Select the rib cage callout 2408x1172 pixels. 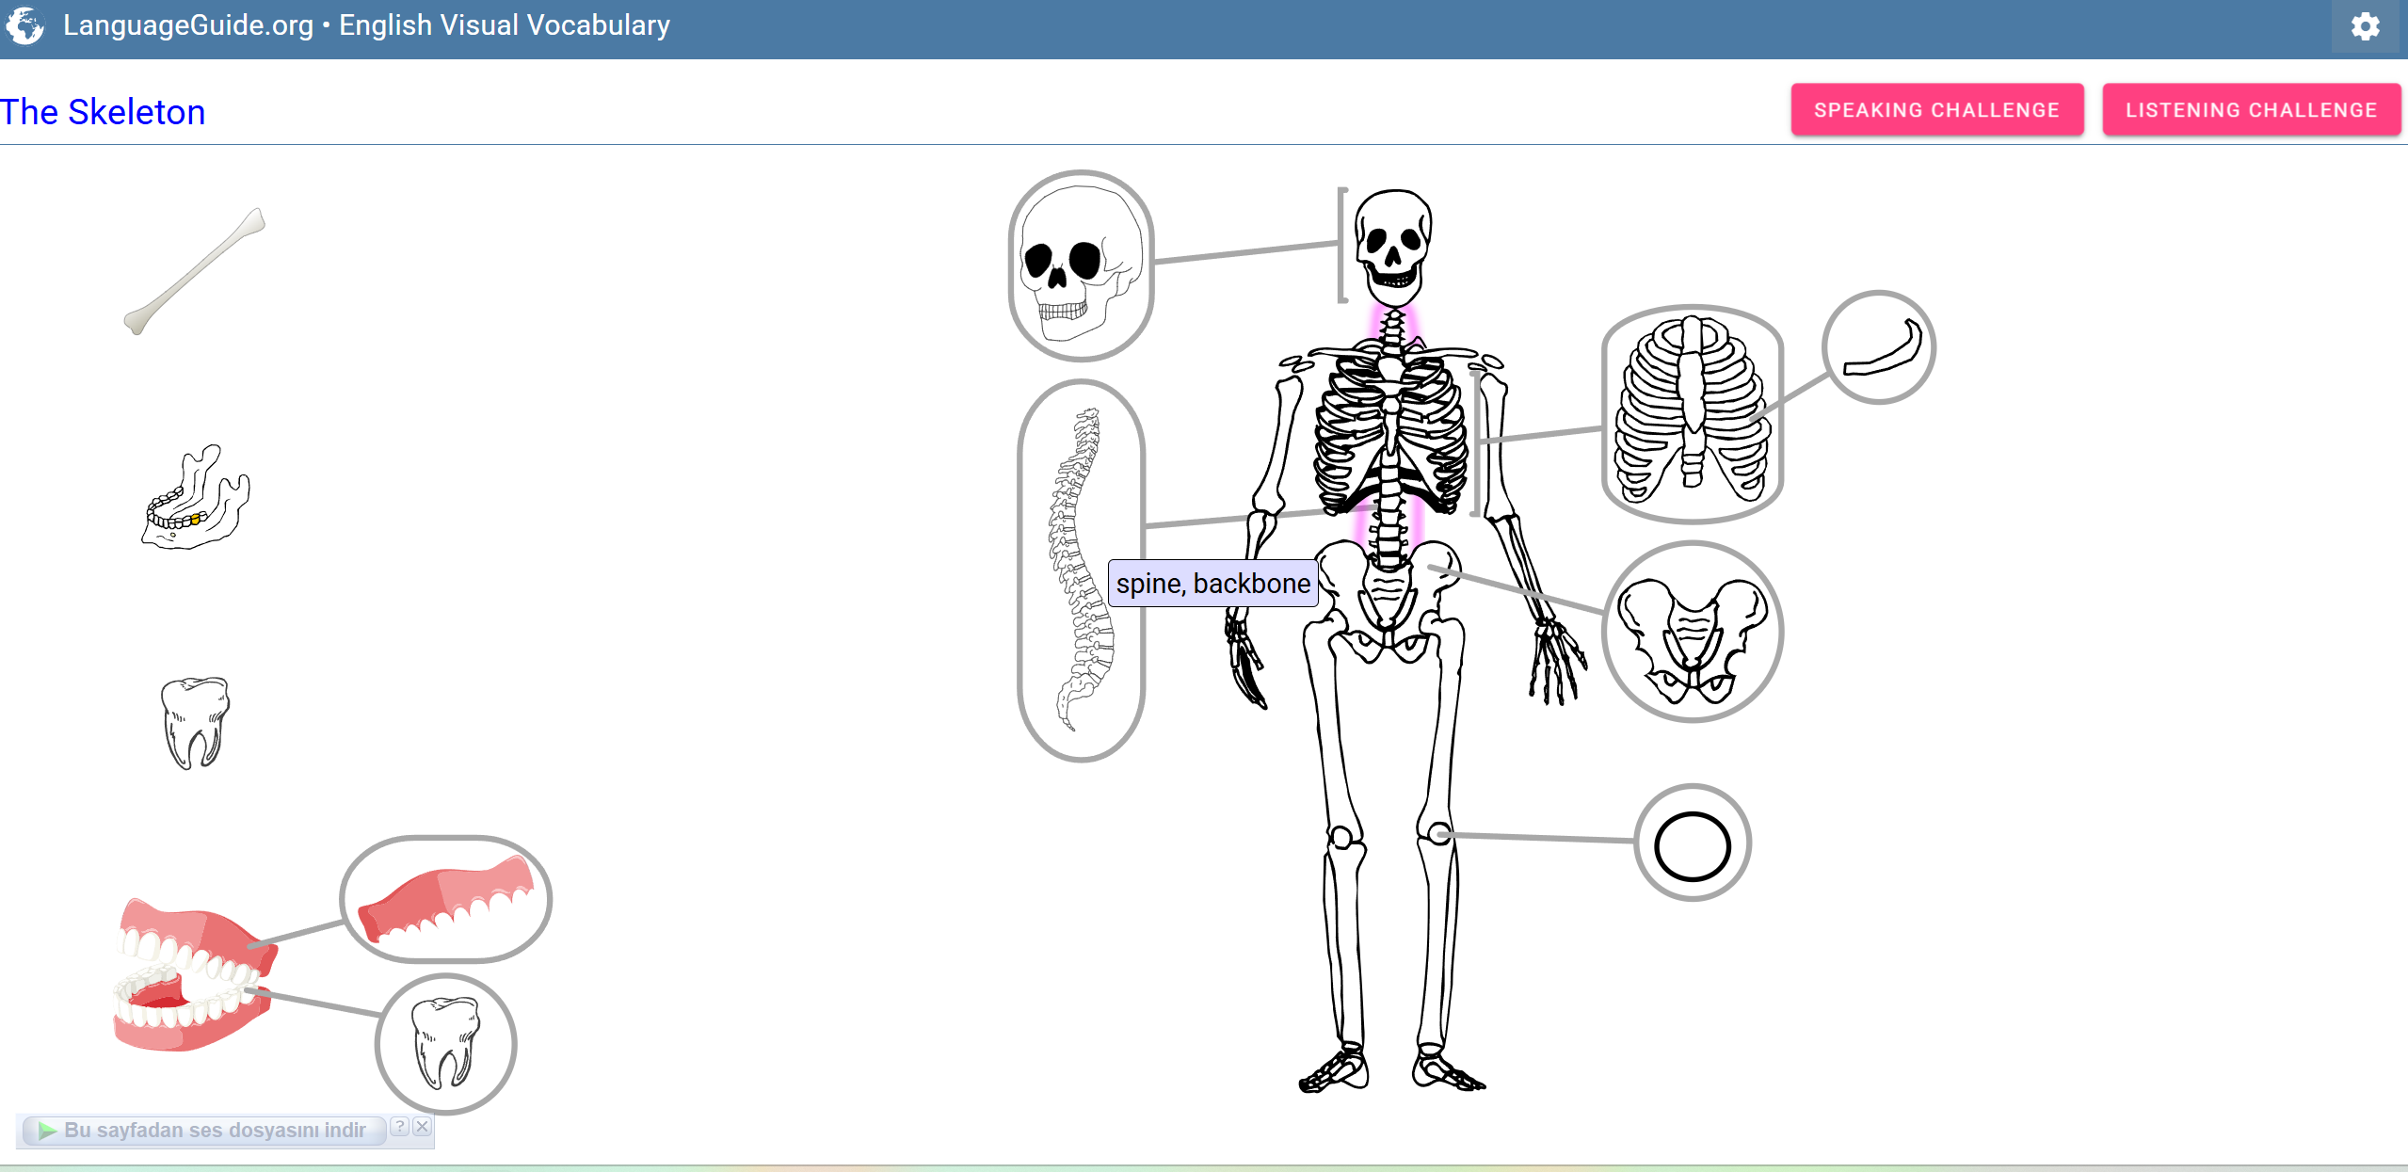tap(1692, 413)
